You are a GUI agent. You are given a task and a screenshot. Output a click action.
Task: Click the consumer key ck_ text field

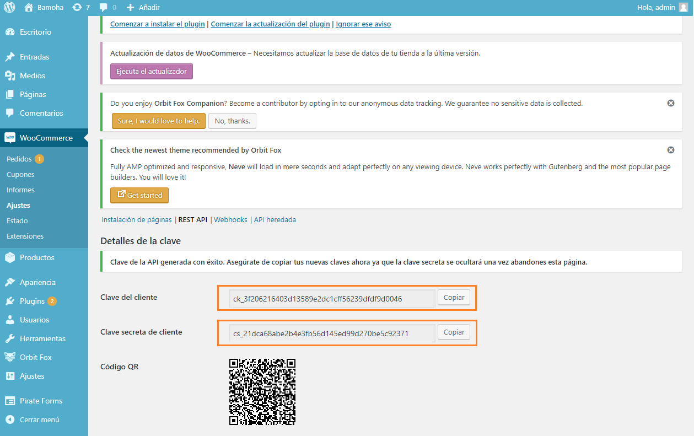click(x=325, y=299)
